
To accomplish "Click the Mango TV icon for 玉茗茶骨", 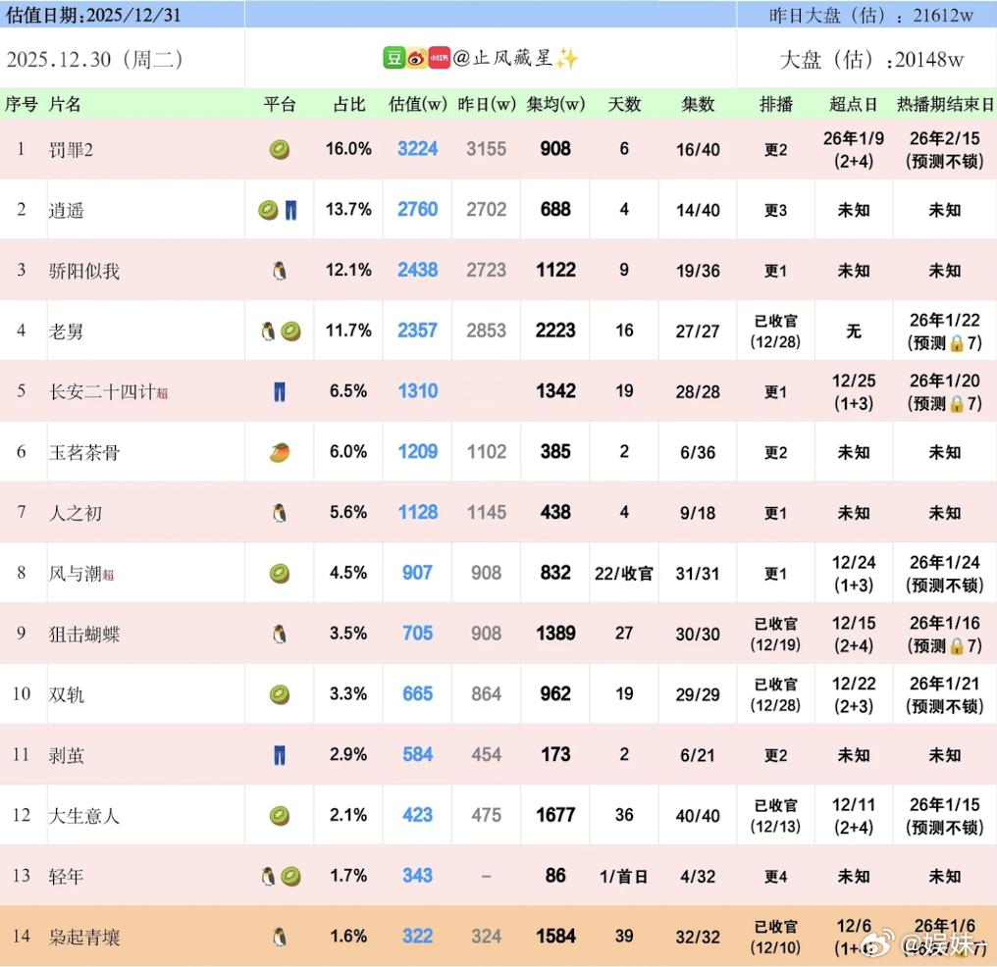I will [x=279, y=451].
